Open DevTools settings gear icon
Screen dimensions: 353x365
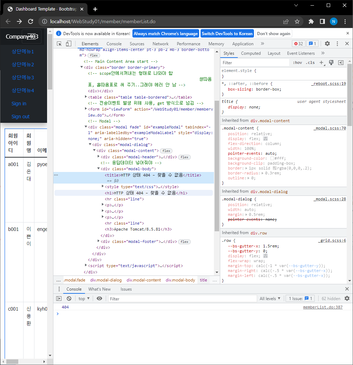[x=327, y=44]
